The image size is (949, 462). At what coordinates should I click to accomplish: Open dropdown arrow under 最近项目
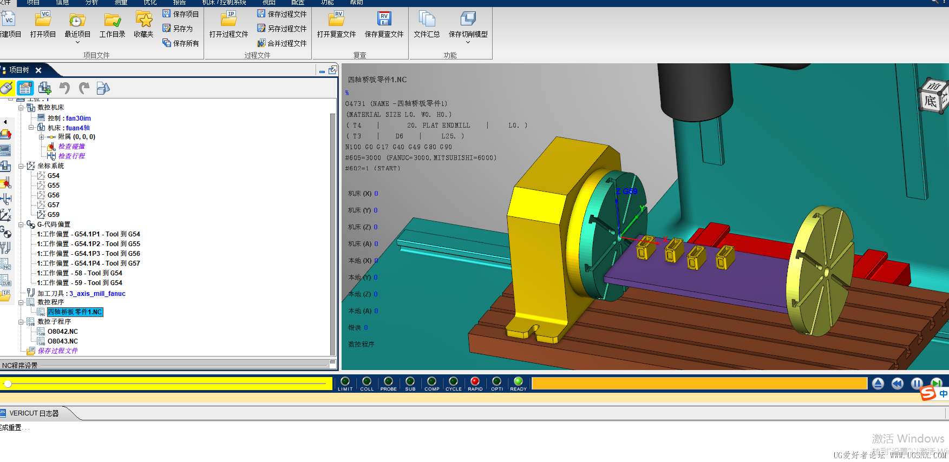77,42
